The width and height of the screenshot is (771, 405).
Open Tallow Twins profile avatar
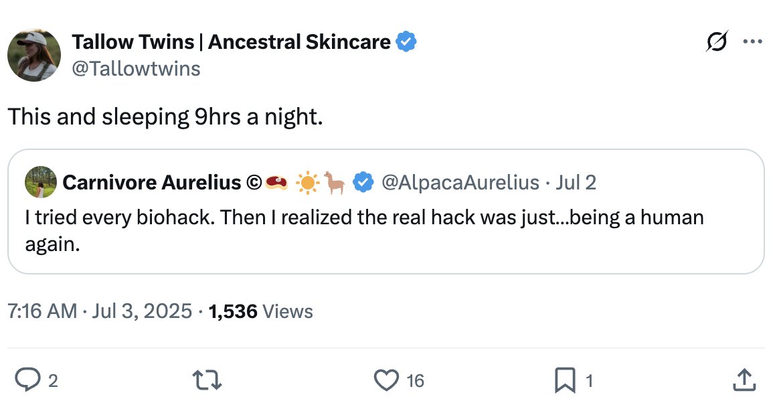click(x=34, y=55)
